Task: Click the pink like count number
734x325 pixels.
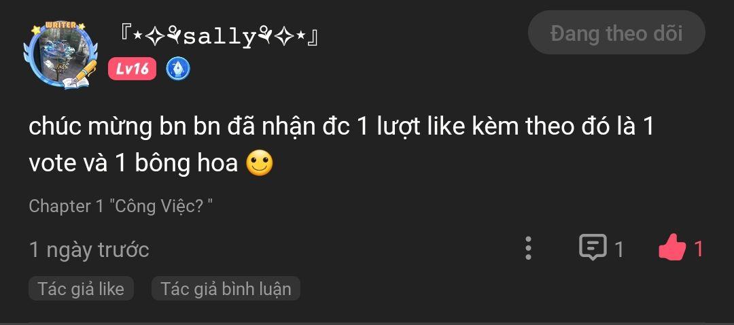Action: tap(699, 249)
